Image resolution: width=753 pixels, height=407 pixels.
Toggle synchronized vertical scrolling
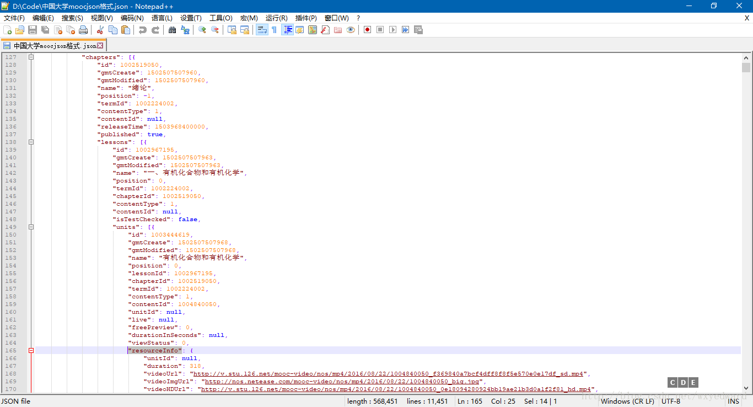click(232, 30)
